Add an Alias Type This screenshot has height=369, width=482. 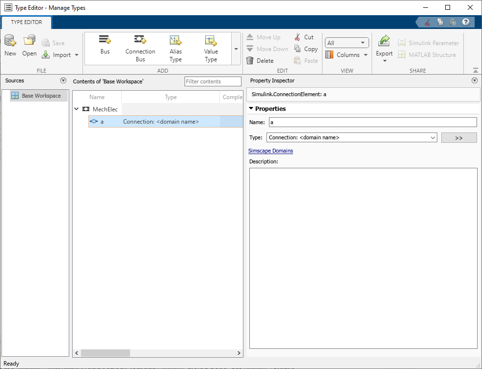click(x=175, y=47)
